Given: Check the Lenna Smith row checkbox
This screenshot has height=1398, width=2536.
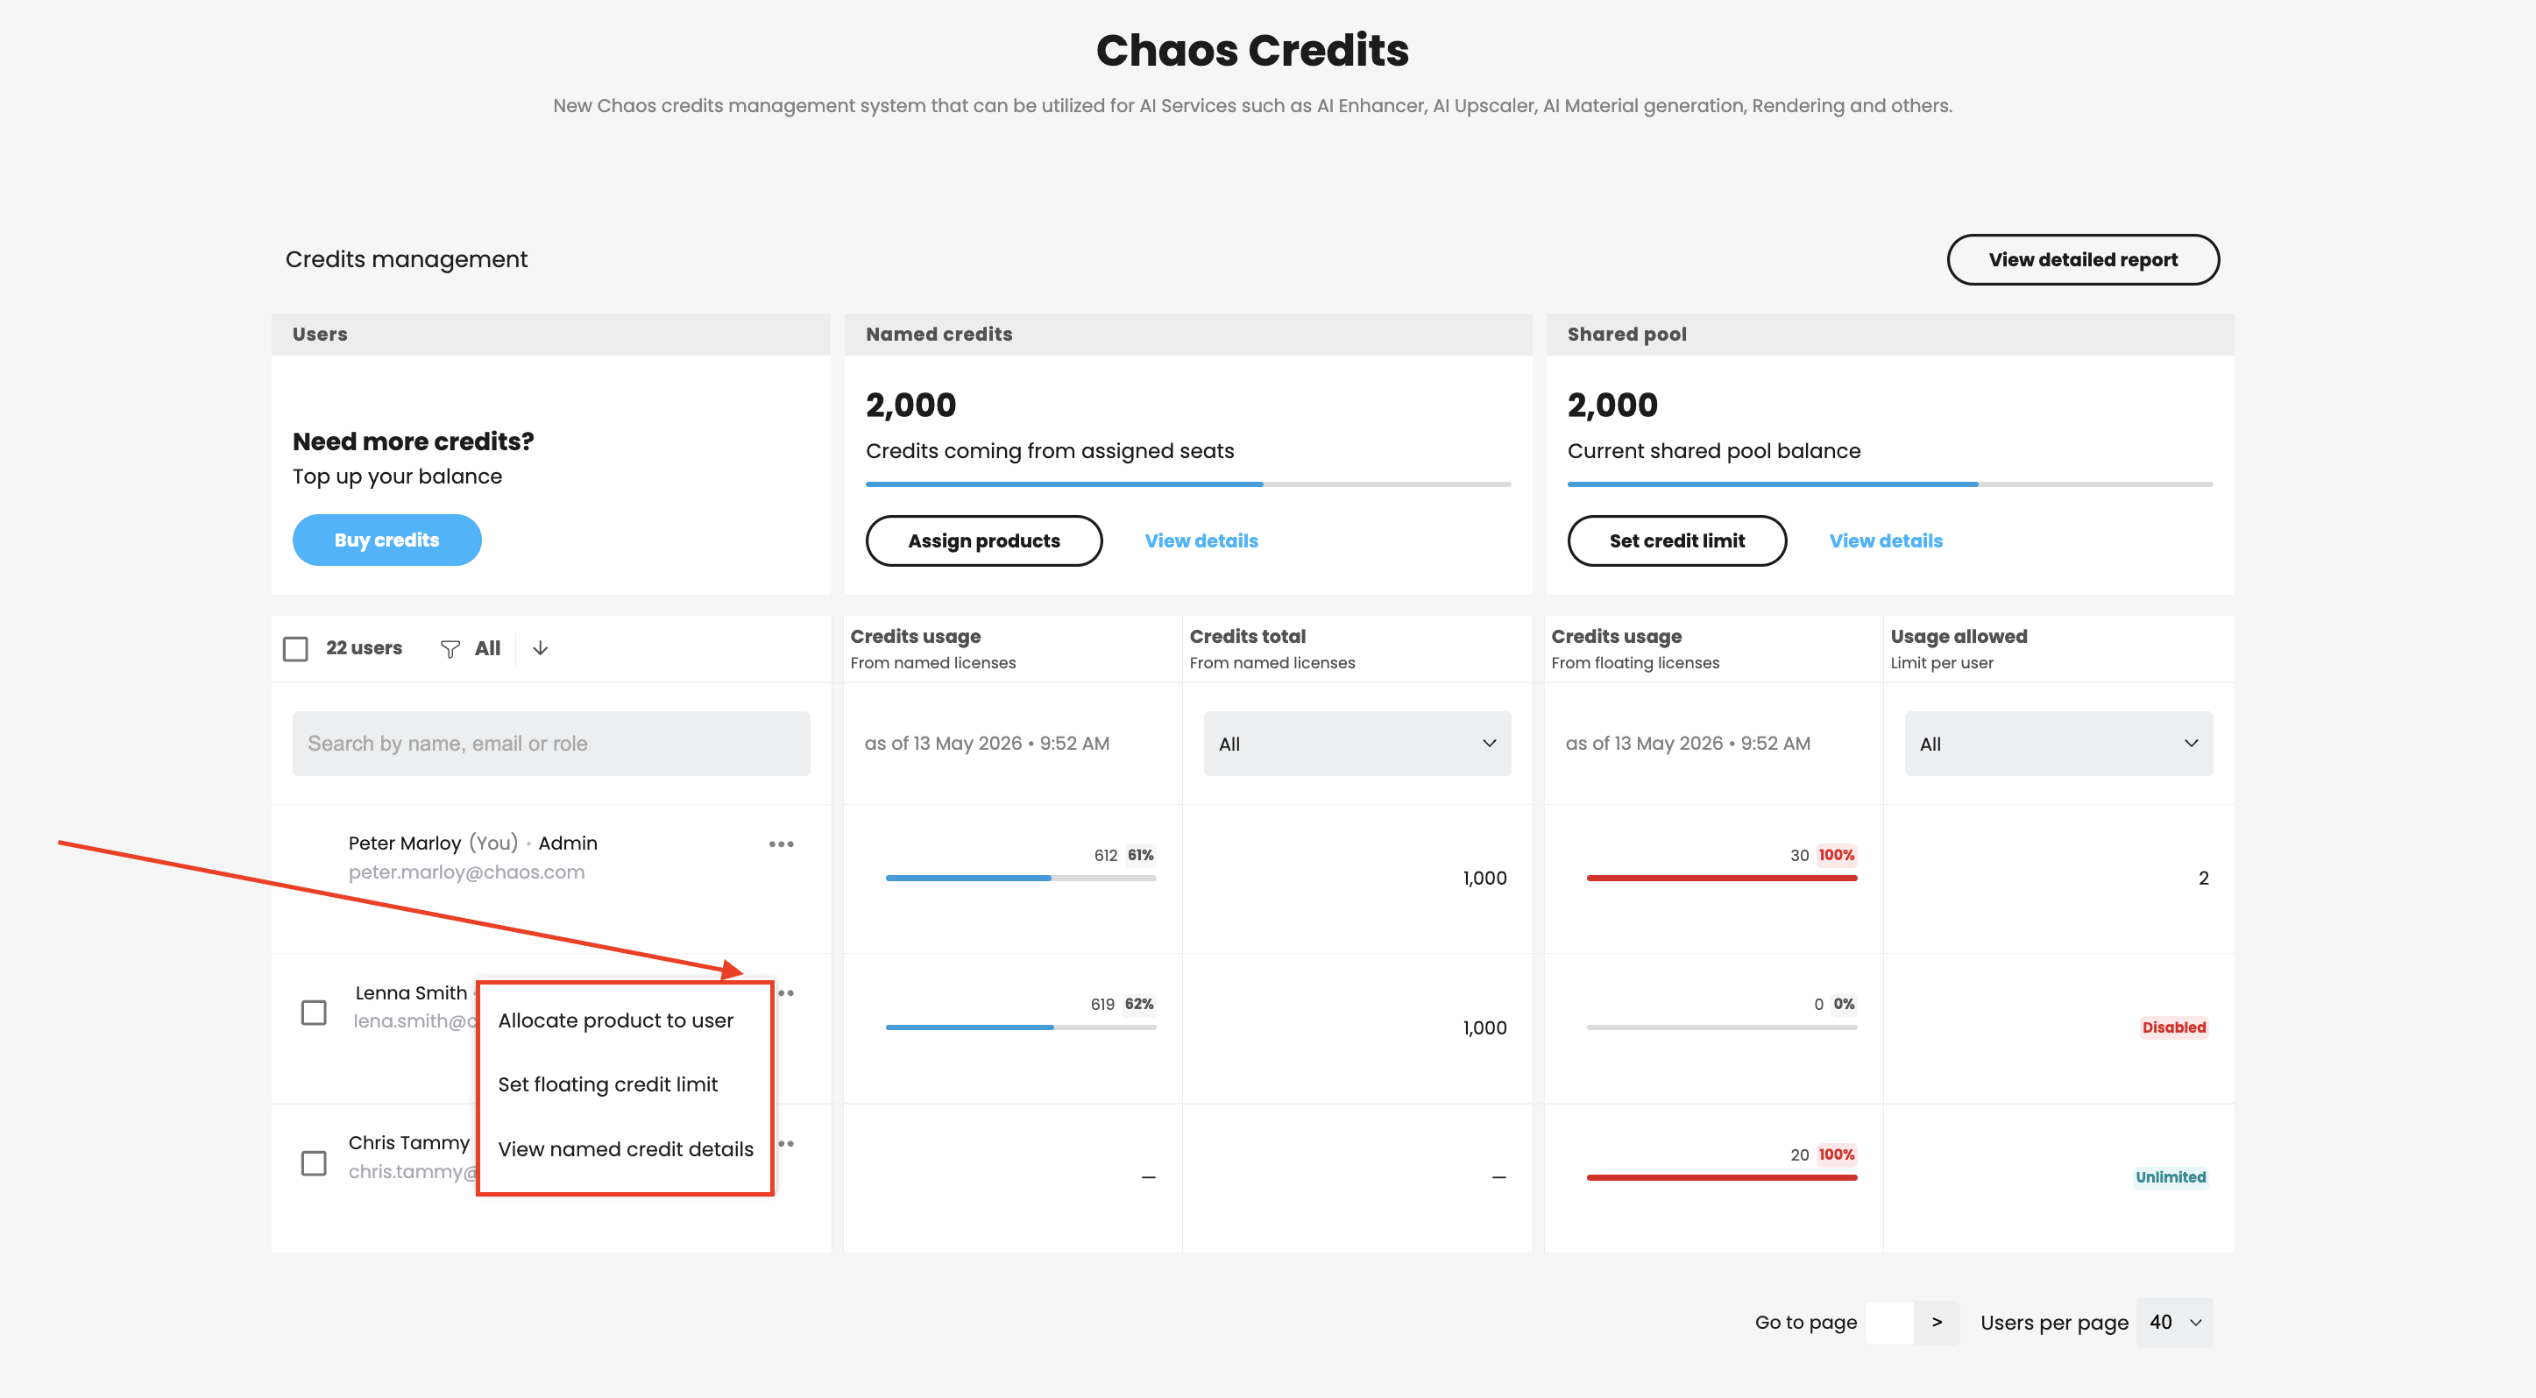Looking at the screenshot, I should point(314,1013).
